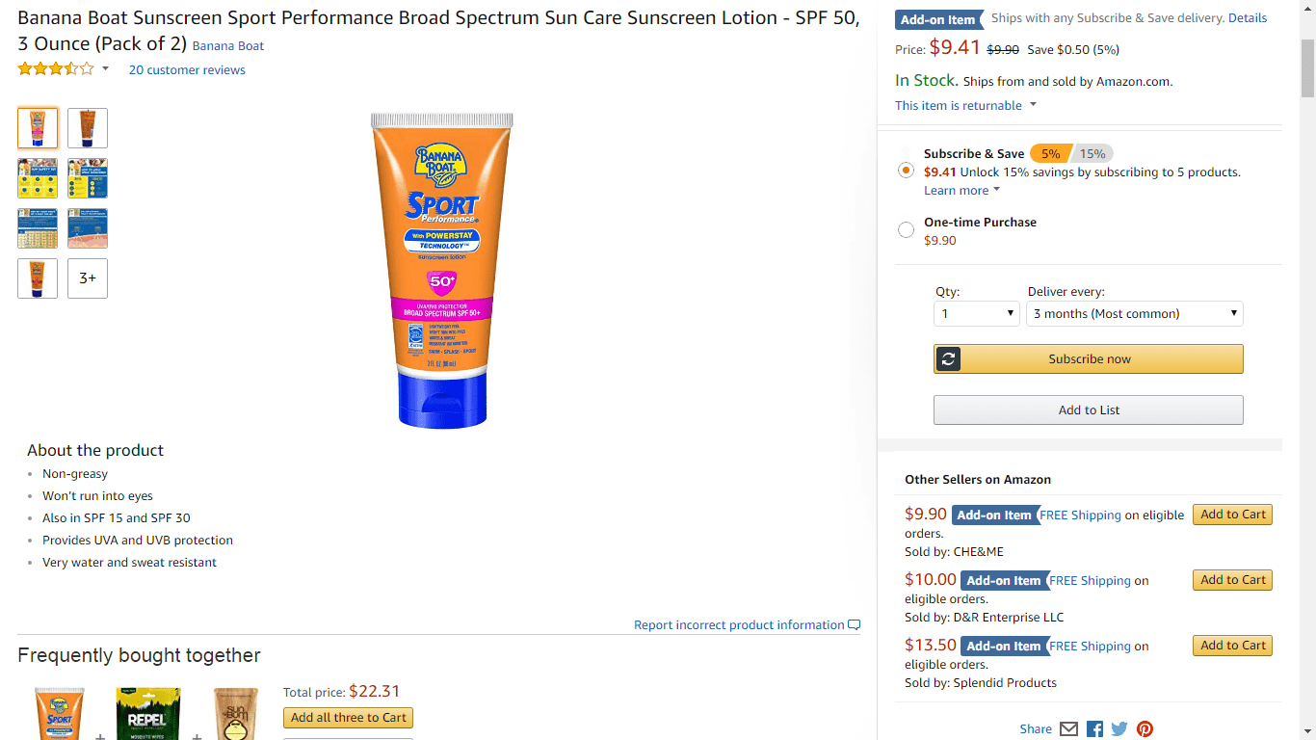
Task: Click the comment icon beside Report incorrect product information
Action: pos(854,624)
